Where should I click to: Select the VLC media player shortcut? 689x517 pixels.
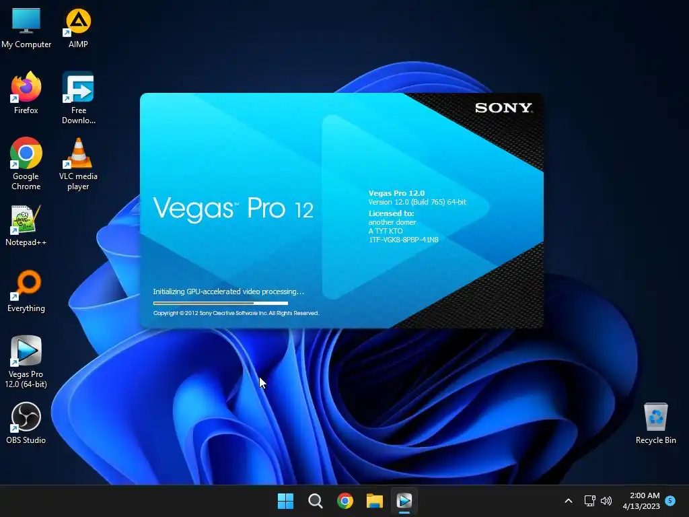coord(78,164)
